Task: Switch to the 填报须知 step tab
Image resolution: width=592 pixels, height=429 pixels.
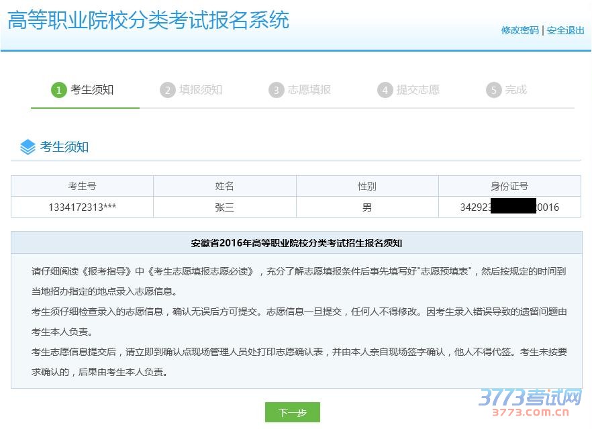Action: coord(200,90)
